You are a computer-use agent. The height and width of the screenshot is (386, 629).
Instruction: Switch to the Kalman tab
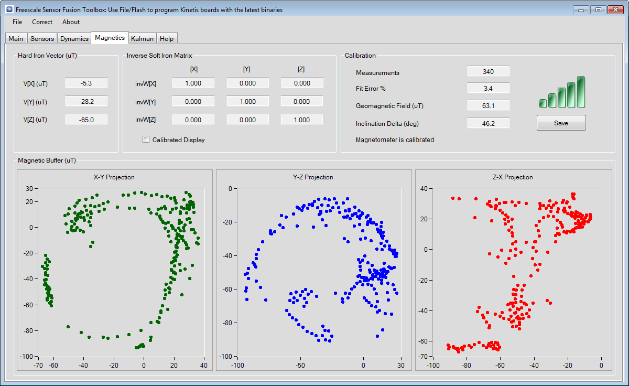(x=142, y=39)
